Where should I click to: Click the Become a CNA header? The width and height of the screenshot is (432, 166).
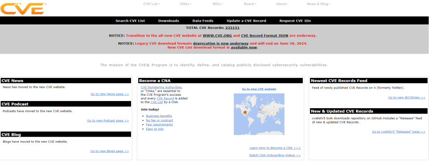pyautogui.click(x=220, y=81)
